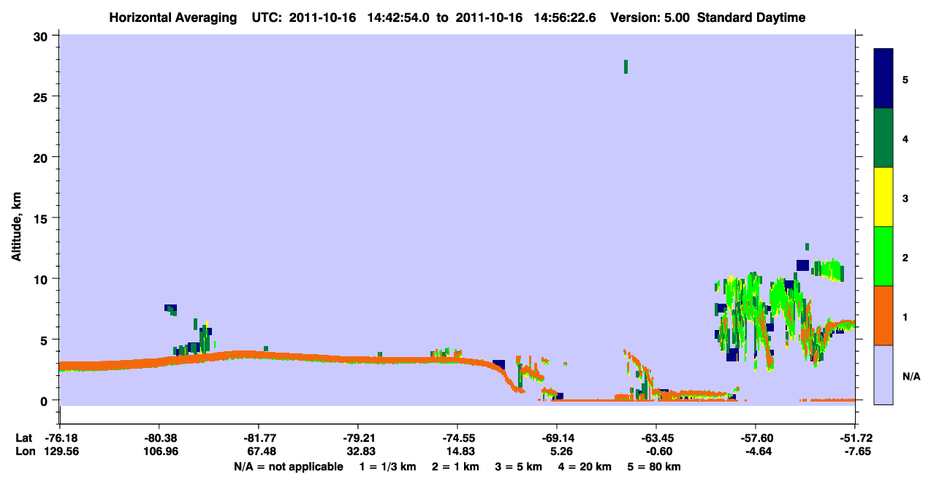
Task: Click the bright green color bar segment labeled 2
Action: tap(883, 256)
